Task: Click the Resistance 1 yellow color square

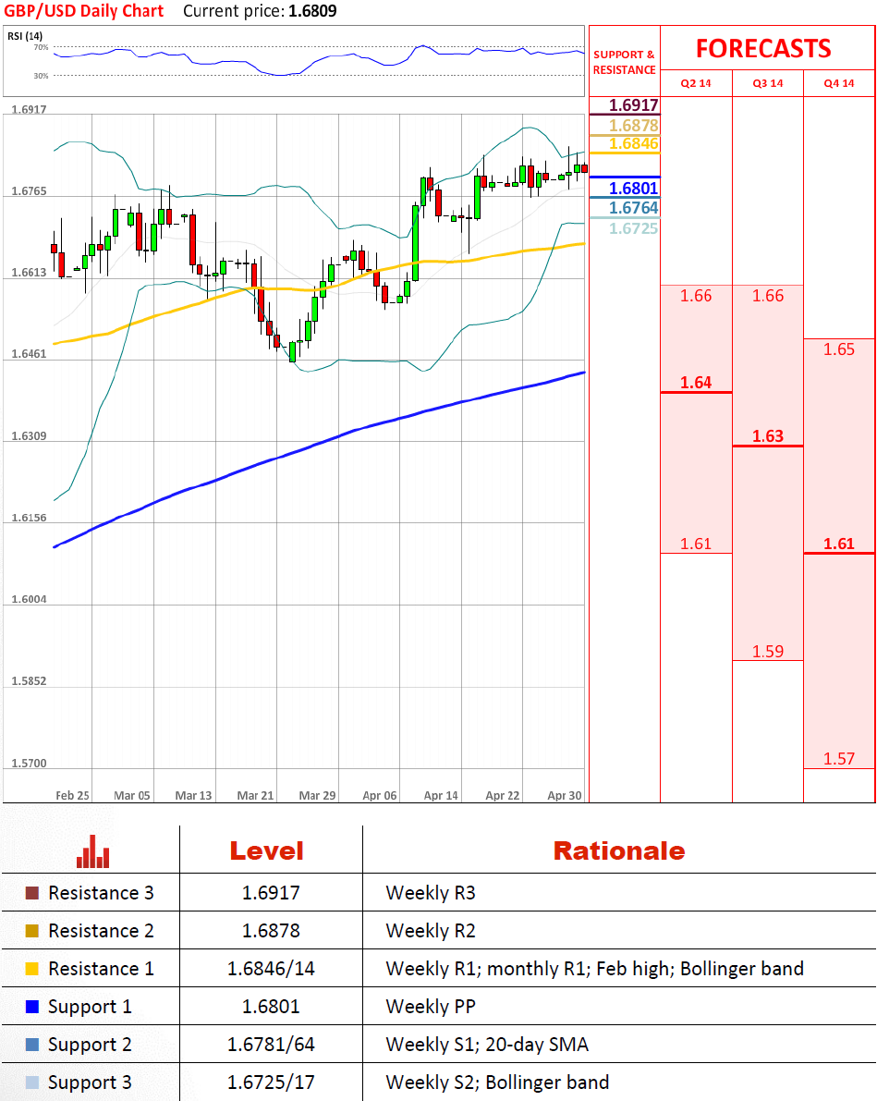Action: tap(31, 969)
